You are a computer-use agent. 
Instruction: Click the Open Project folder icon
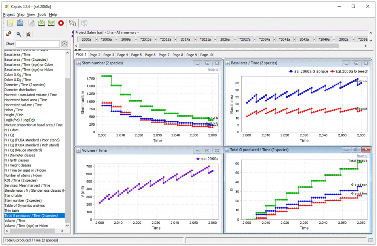point(20,23)
